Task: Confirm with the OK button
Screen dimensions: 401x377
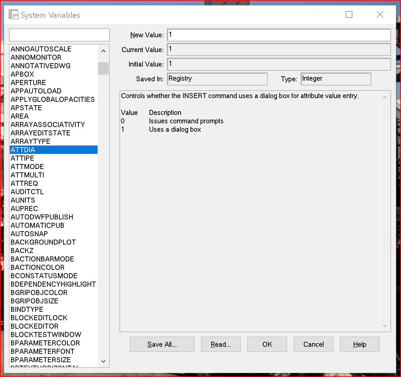Action: [267, 344]
